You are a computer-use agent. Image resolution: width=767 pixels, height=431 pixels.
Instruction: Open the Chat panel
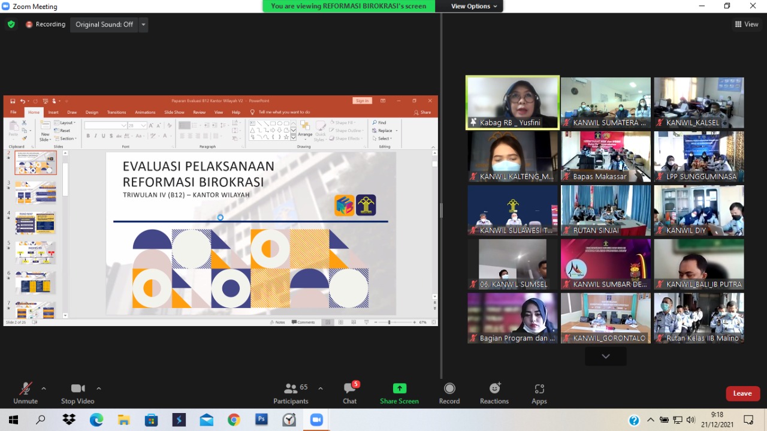350,393
